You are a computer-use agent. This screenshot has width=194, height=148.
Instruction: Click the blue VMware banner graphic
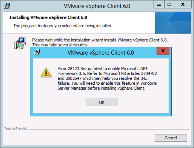(x=173, y=23)
